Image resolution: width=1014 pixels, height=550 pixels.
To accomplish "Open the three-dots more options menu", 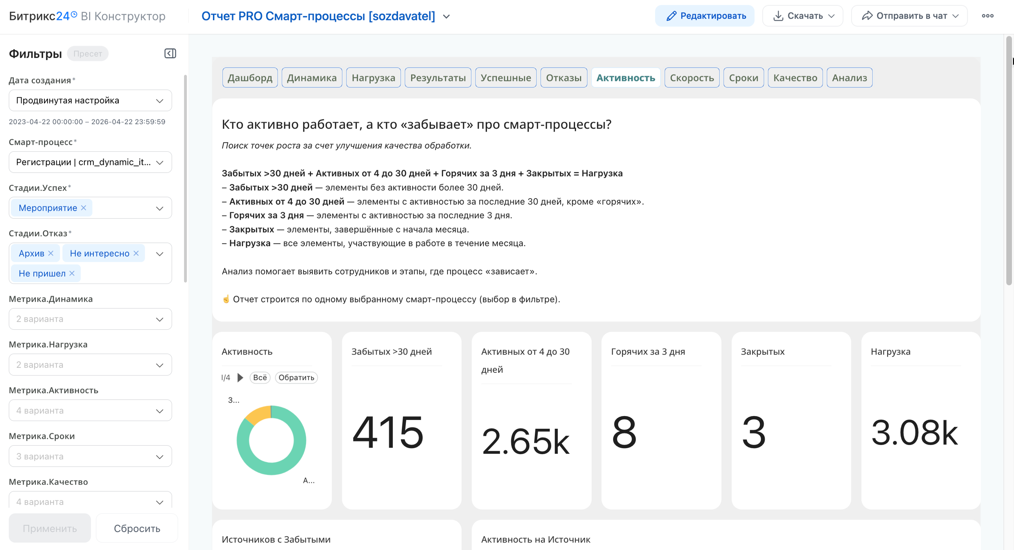I will (987, 16).
